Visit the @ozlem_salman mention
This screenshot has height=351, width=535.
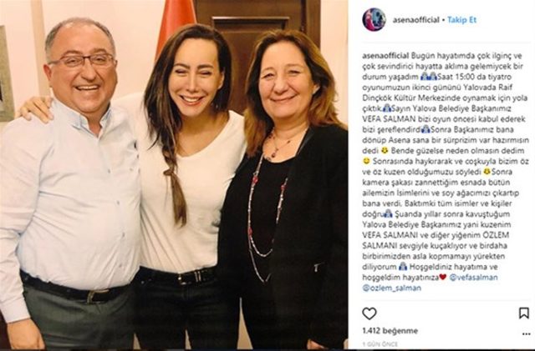(392, 288)
